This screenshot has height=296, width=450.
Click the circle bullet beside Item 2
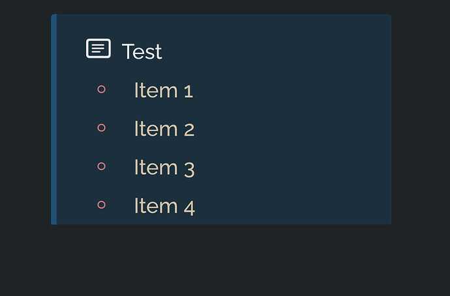(x=101, y=128)
